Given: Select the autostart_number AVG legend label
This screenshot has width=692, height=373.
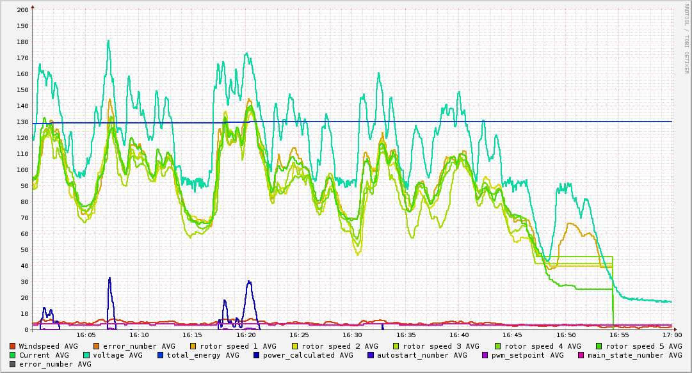Looking at the screenshot, I should coord(422,355).
